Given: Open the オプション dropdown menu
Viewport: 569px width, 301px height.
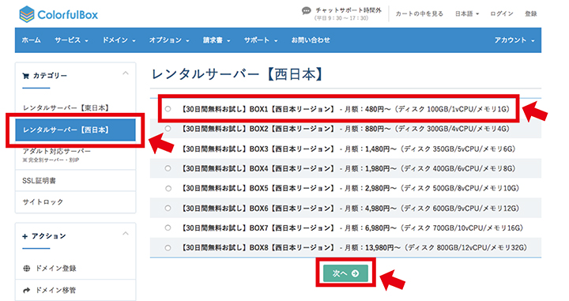Looking at the screenshot, I should pyautogui.click(x=169, y=40).
